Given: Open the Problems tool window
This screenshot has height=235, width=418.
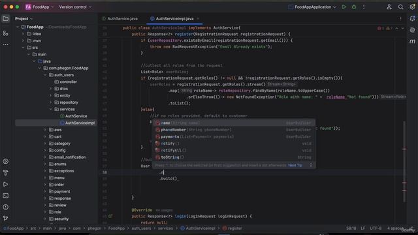Looking at the screenshot, I should (x=6, y=207).
